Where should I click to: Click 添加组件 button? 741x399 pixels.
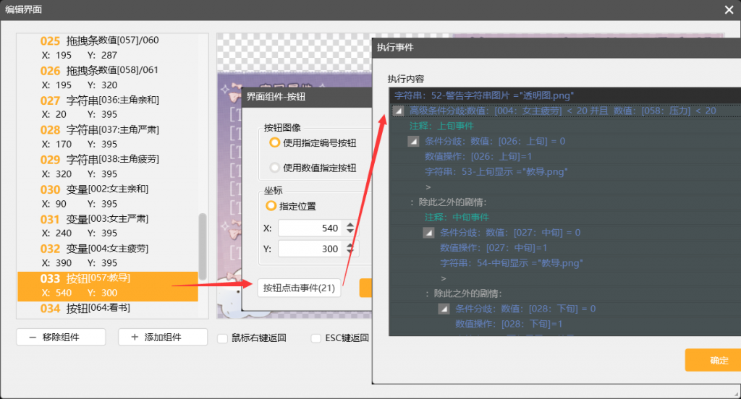pyautogui.click(x=163, y=337)
